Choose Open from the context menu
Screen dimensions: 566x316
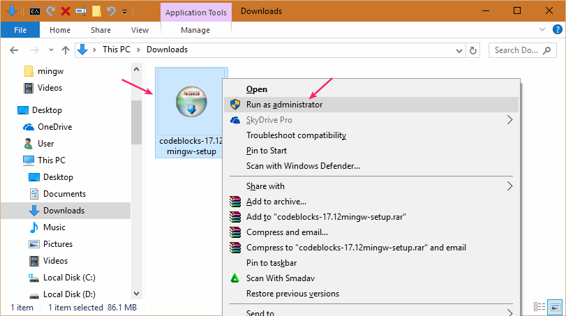pos(371,89)
